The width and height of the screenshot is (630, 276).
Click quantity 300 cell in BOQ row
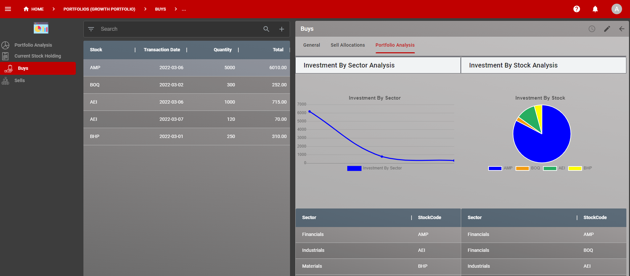click(x=231, y=85)
